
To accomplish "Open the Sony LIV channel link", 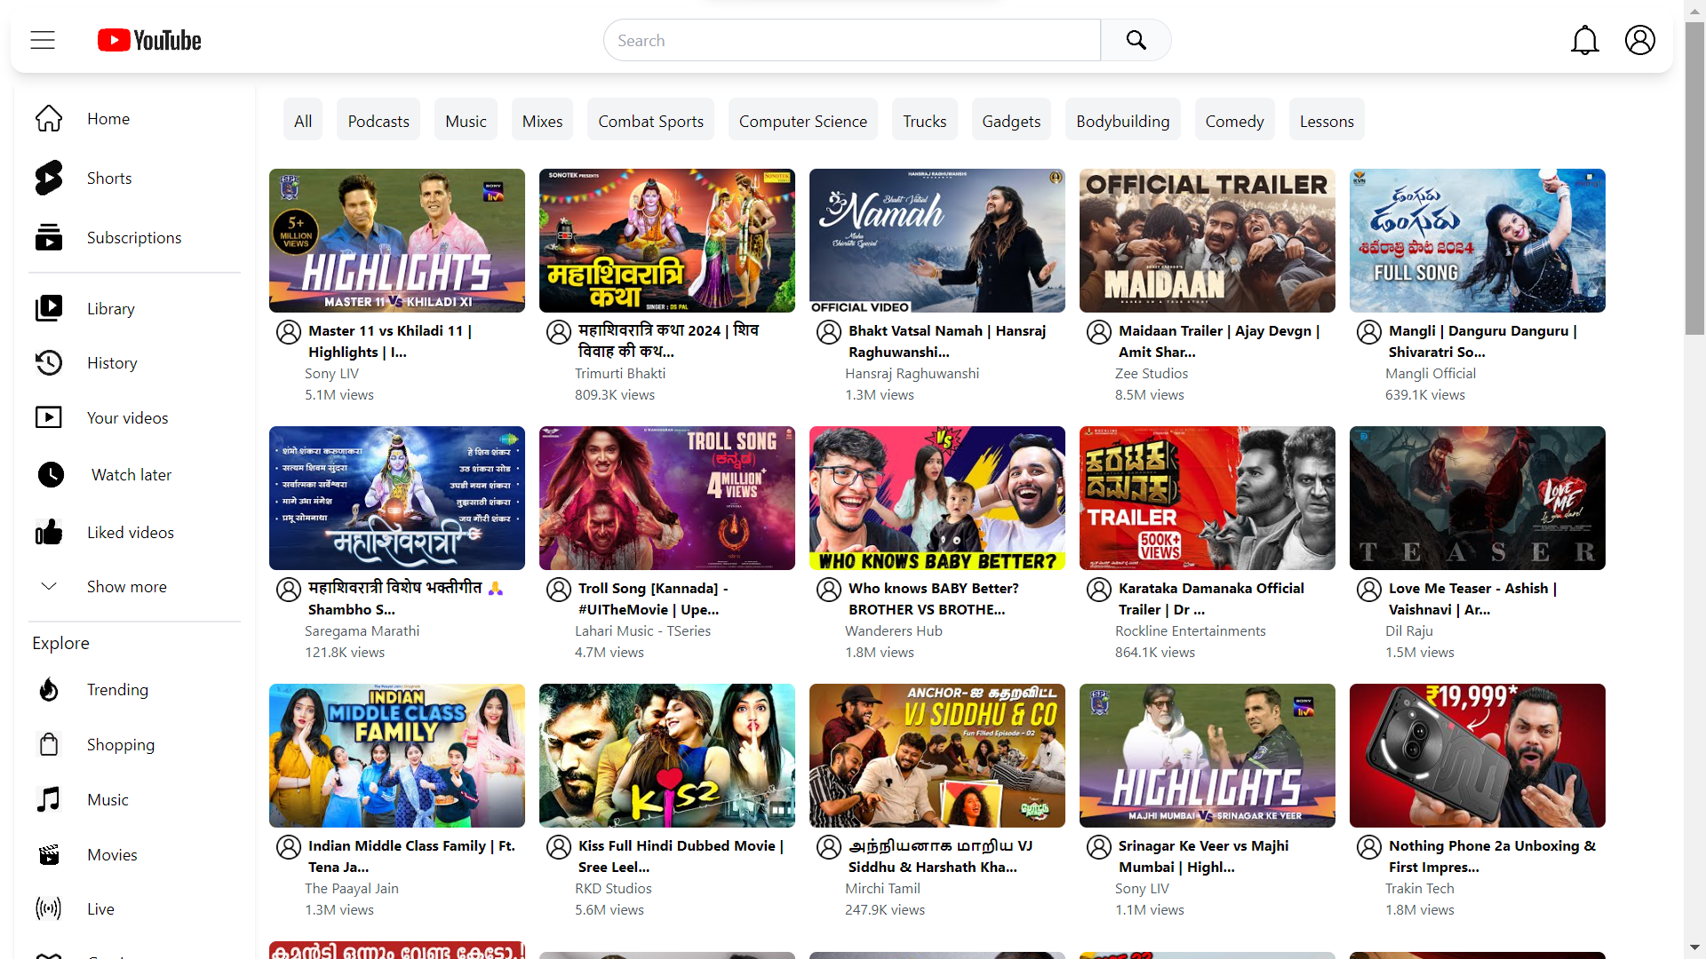I will 331,374.
